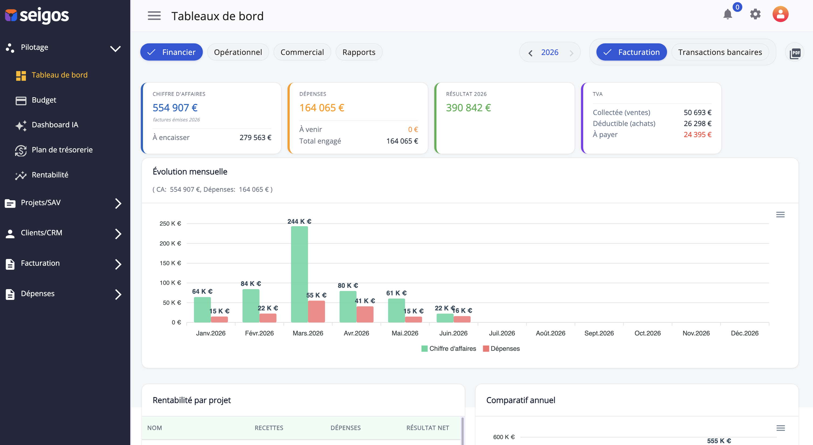
Task: Click the Chiffre d'affaires 554 907 € amount
Action: pyautogui.click(x=175, y=108)
